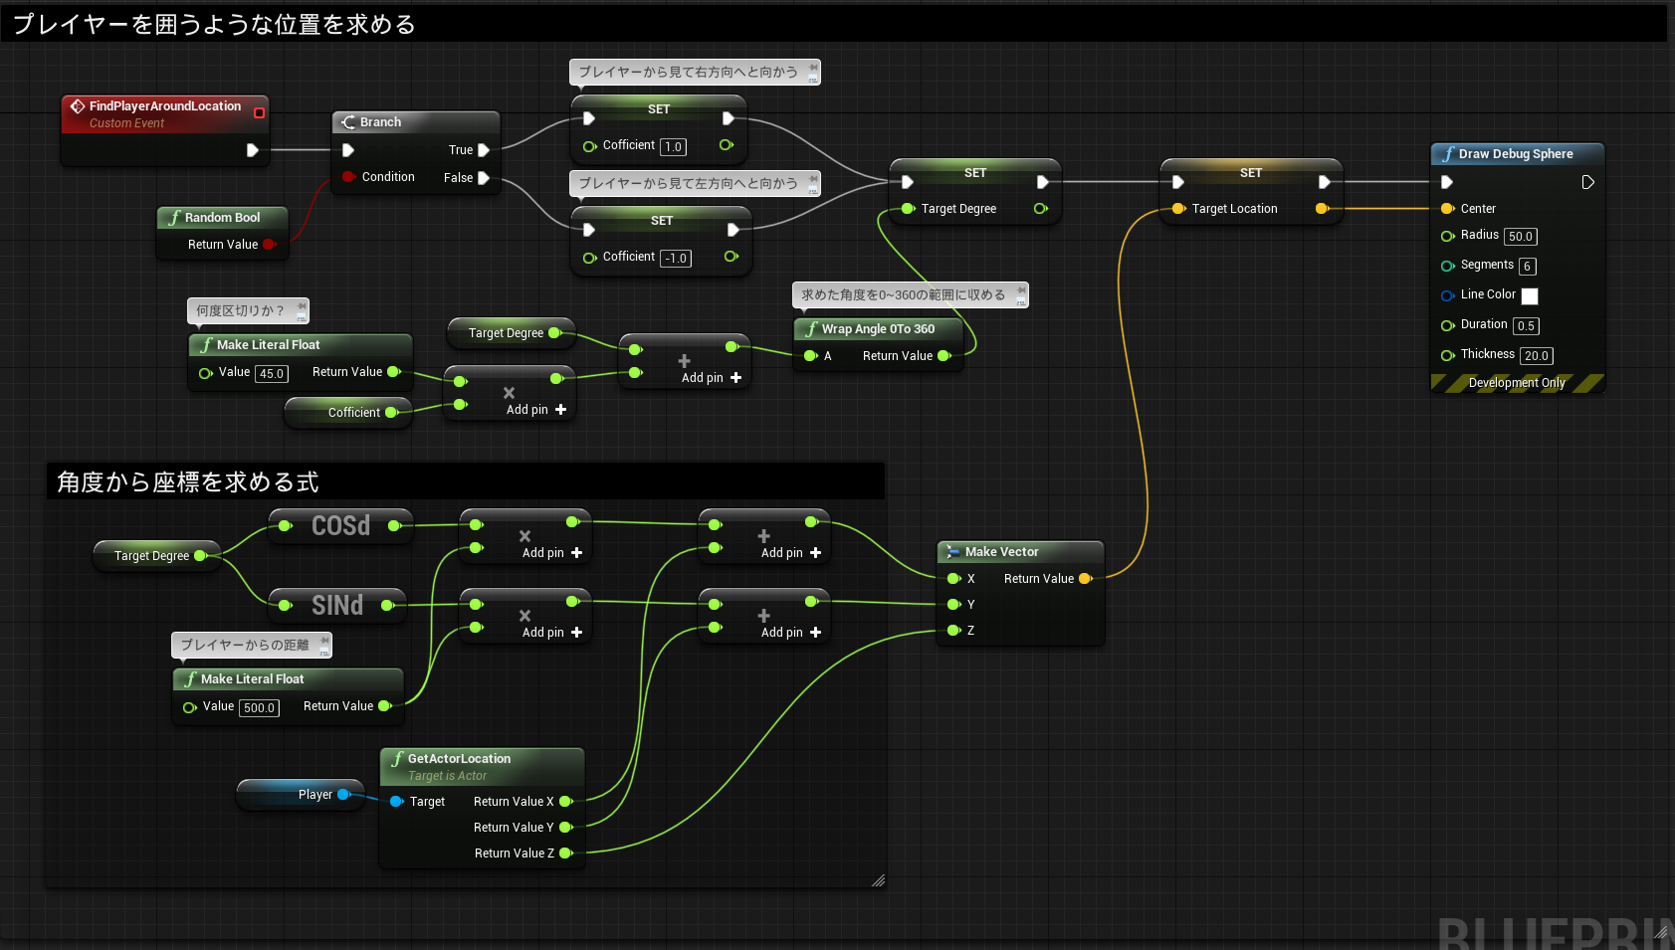Click the Custom Event icon on FindPlayerAroundLocation
The image size is (1675, 950).
point(78,105)
